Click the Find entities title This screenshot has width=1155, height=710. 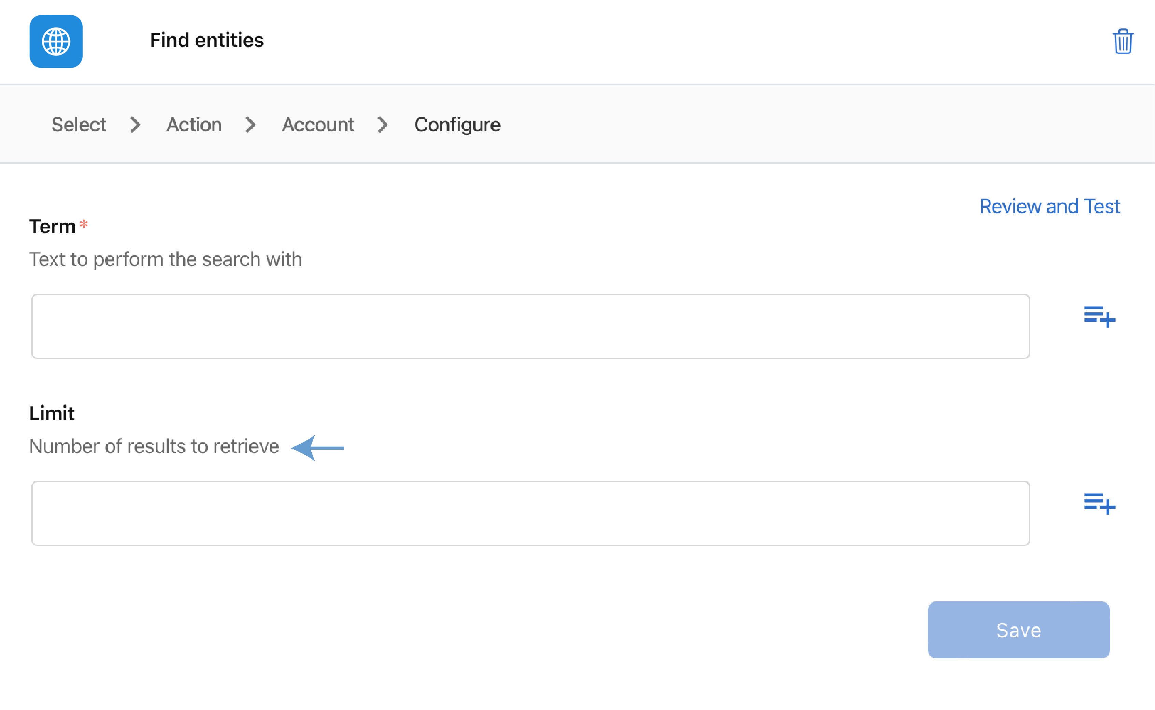pos(206,40)
